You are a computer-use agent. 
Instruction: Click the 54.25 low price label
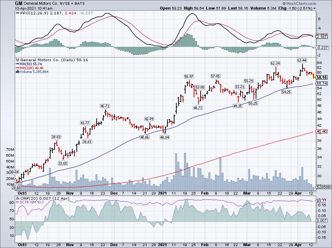(286, 92)
